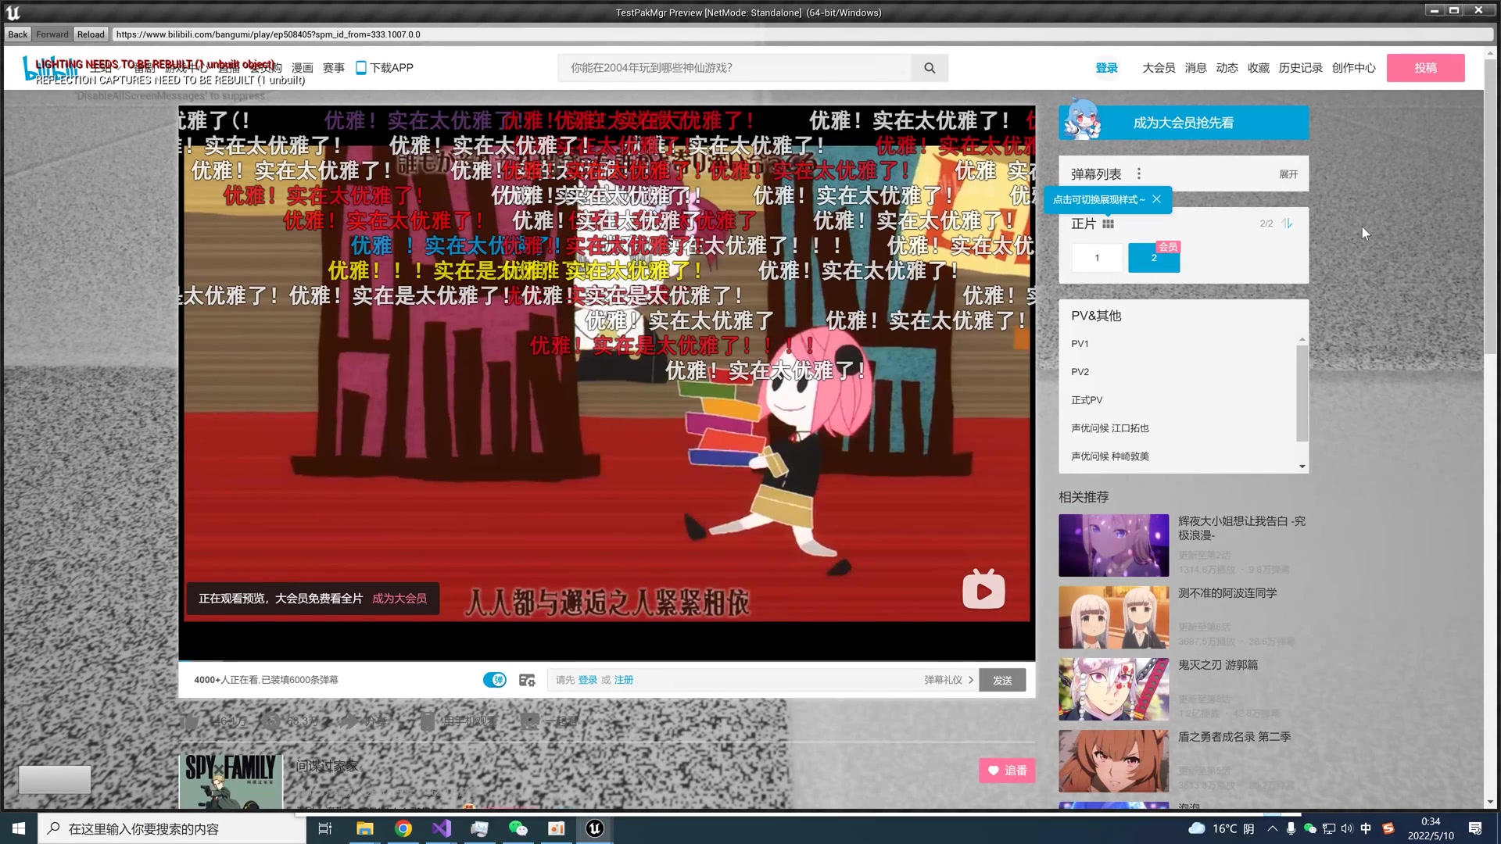Open the 鬼灭之刃 游郭篇 thumbnail
This screenshot has height=844, width=1501.
[x=1113, y=689]
